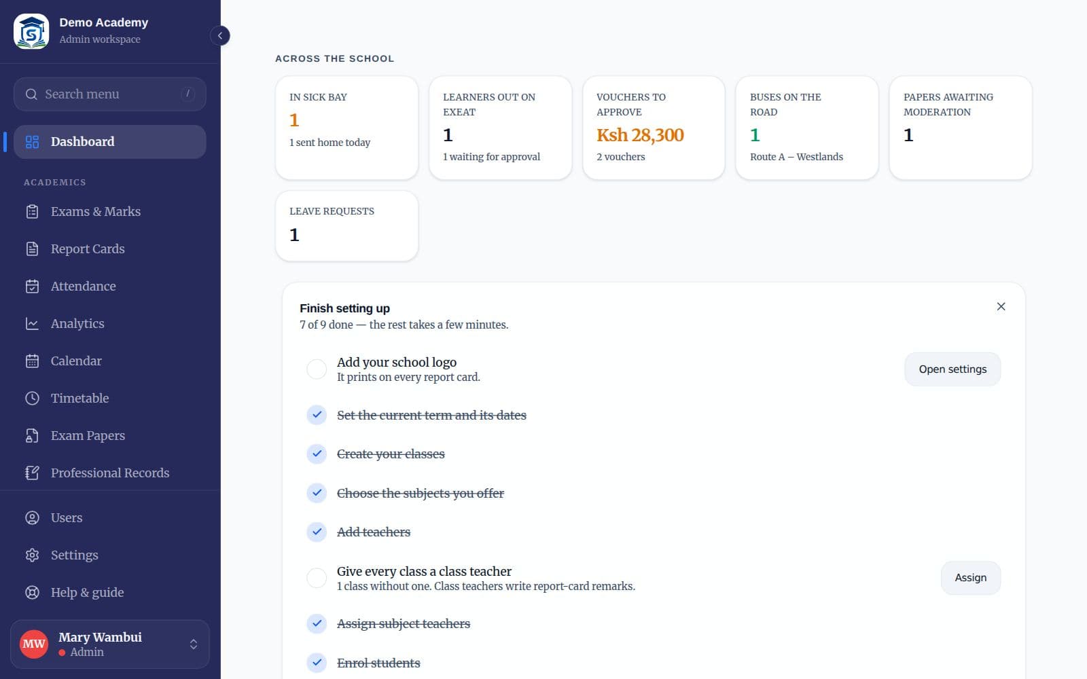Click the Open settings button
Viewport: 1087px width, 679px height.
952,369
